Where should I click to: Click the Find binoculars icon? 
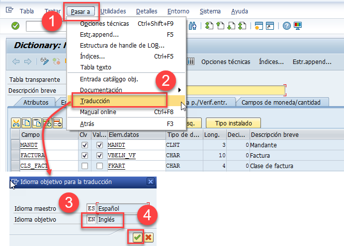192,26
